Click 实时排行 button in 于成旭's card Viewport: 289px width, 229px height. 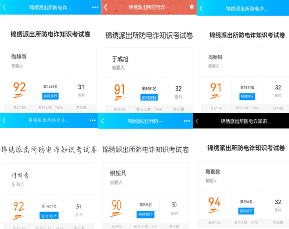(x=149, y=97)
